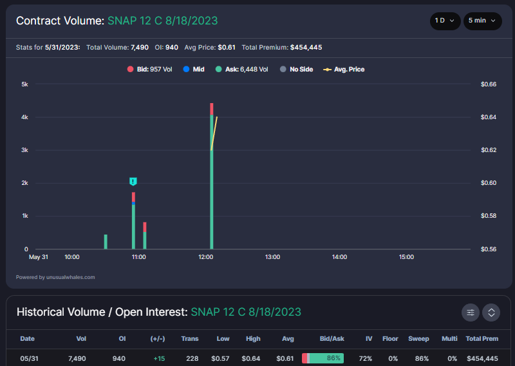
Task: Sort by the Bid/Ask column header
Action: pyautogui.click(x=332, y=339)
